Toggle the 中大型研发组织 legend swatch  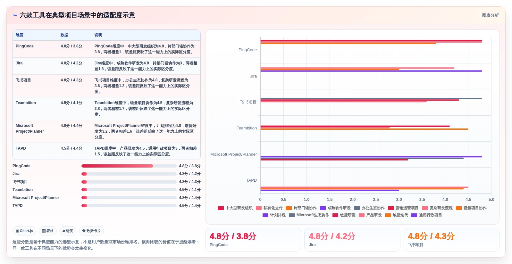point(221,208)
